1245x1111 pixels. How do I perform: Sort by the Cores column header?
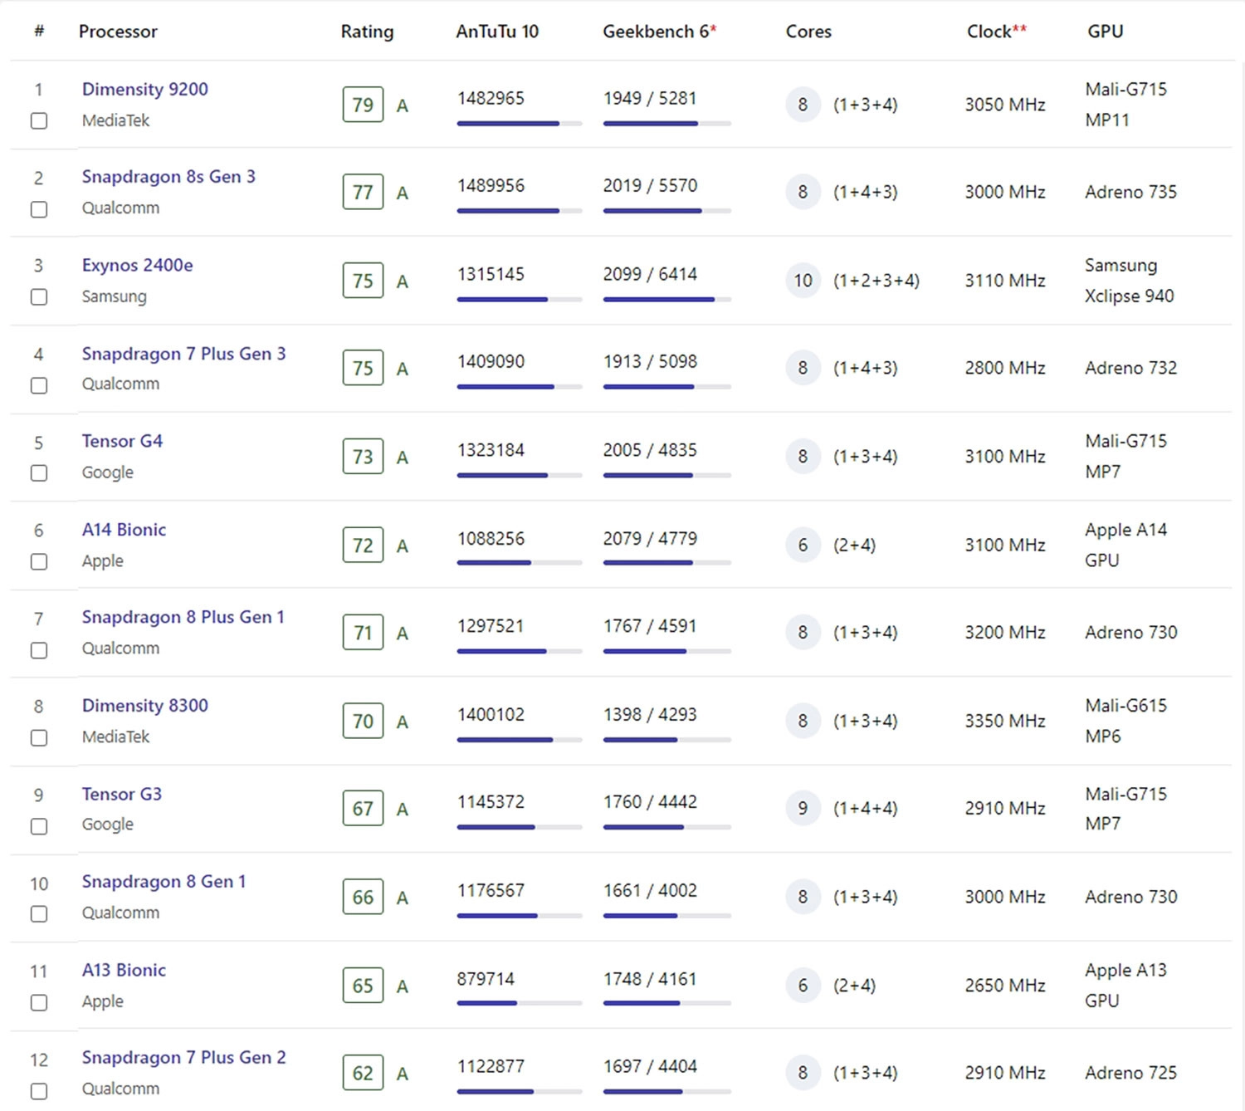coord(808,32)
